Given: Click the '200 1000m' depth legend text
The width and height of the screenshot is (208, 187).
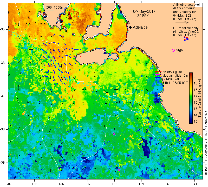Looking at the screenshot, I should [55, 8].
